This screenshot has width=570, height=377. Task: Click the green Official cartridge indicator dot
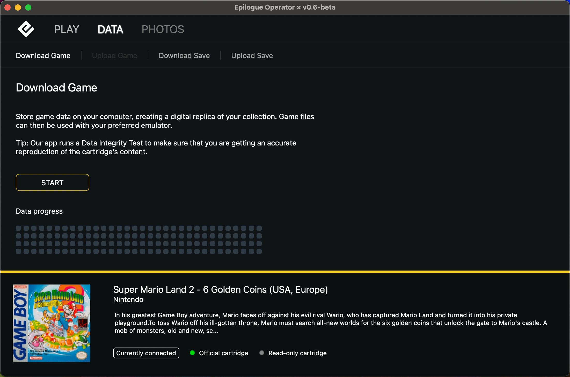[192, 353]
